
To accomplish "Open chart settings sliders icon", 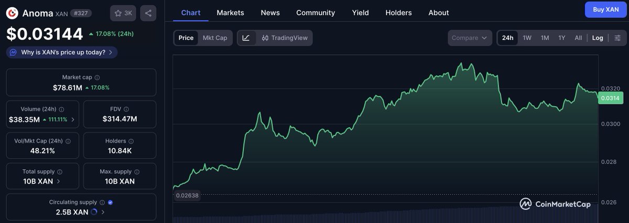I will pyautogui.click(x=617, y=38).
